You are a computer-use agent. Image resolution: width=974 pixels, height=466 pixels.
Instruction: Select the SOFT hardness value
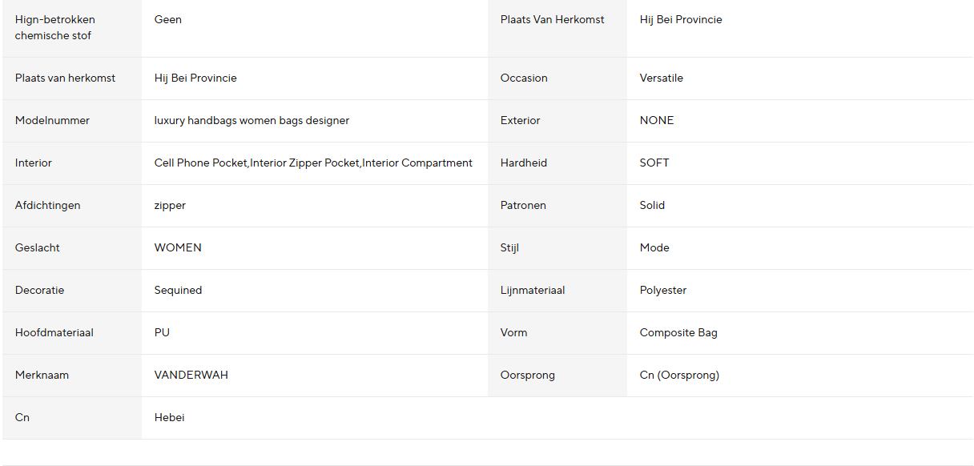click(x=654, y=163)
